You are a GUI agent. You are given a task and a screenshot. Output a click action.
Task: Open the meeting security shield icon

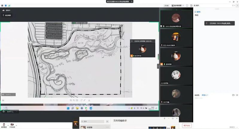[6, 5]
